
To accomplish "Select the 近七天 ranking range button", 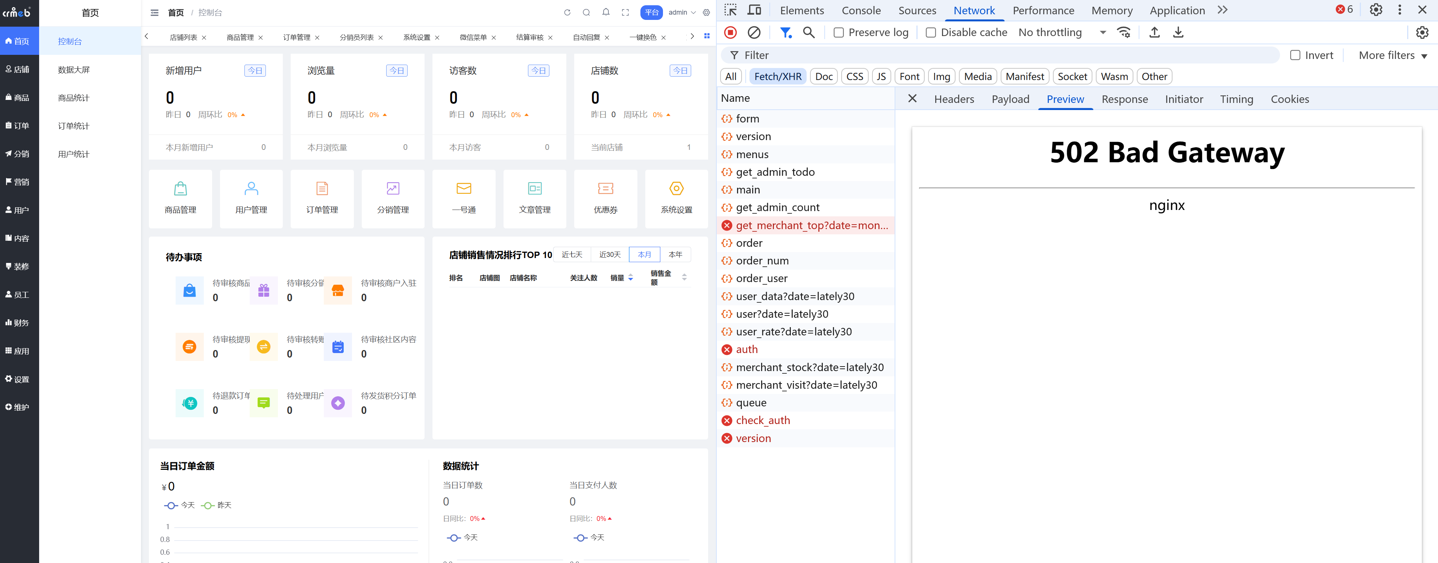I will (572, 254).
